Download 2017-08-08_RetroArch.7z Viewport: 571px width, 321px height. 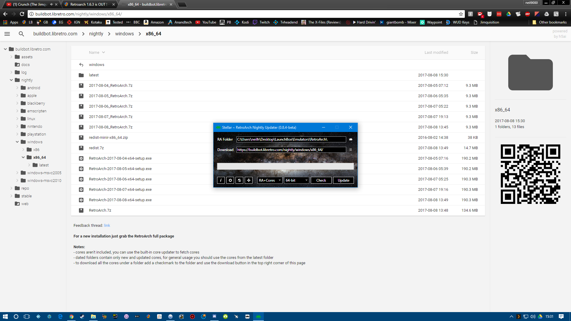pos(278,127)
